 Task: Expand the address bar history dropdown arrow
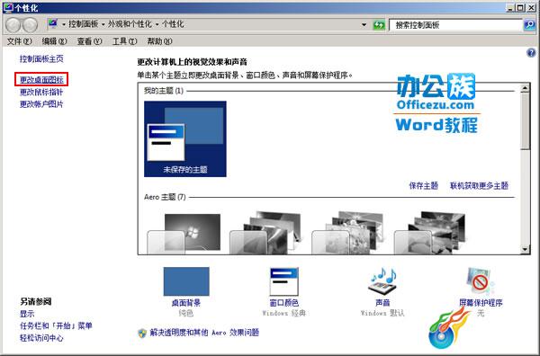point(364,25)
